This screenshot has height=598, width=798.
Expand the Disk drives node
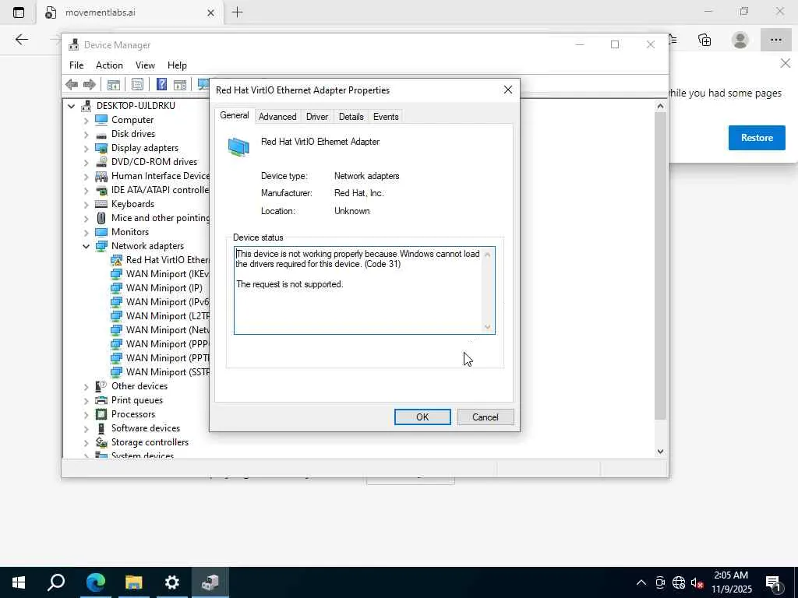pos(86,135)
